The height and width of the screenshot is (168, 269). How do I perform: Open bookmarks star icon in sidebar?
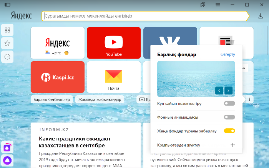7,43
